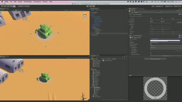Collapse the Assets folder tree
This screenshot has width=182, height=102.
tap(91, 69)
